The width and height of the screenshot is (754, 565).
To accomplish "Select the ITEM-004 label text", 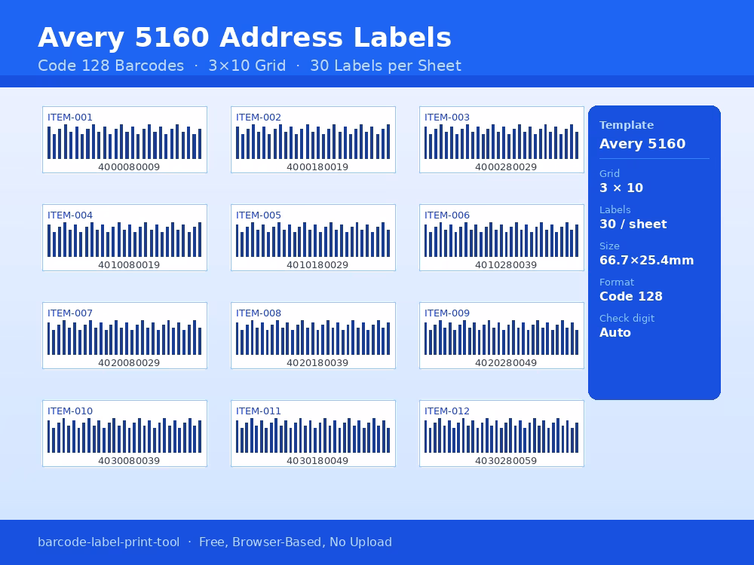I will (x=69, y=215).
